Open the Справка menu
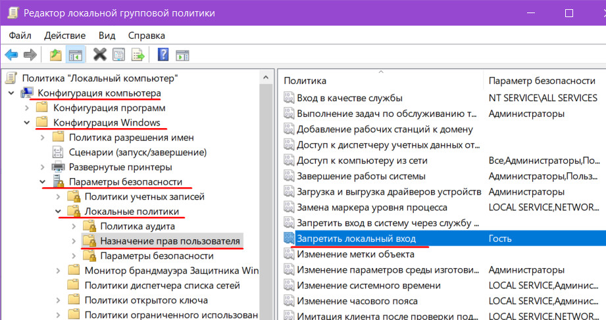606x320 pixels. point(146,35)
